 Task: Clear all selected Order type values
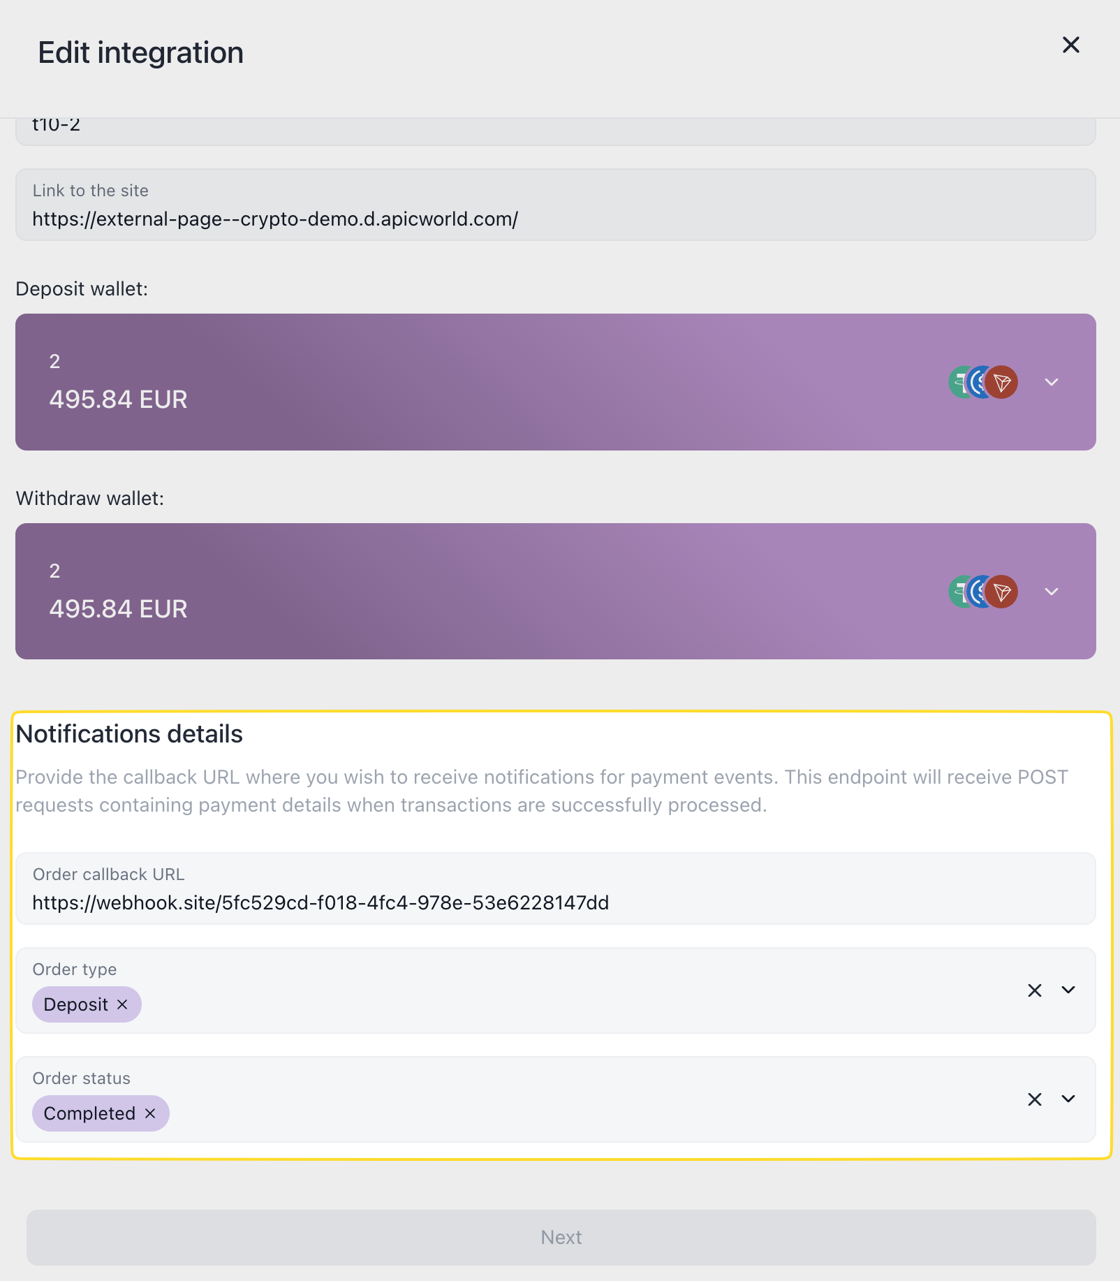pos(1035,990)
